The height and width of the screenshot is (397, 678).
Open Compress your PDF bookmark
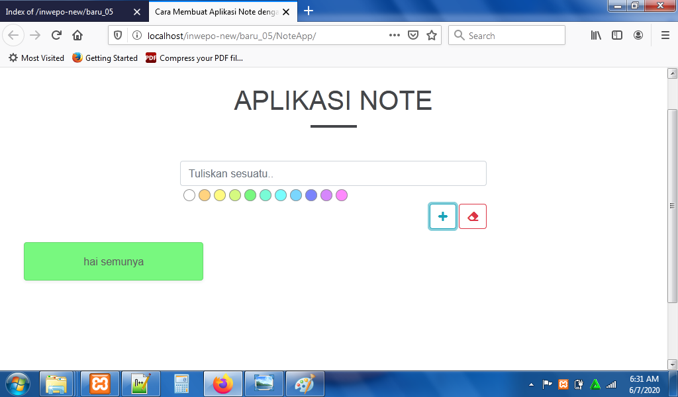(194, 58)
